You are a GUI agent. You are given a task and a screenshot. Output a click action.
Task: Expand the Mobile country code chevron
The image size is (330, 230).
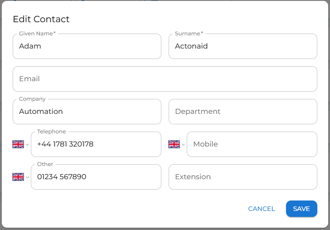click(x=183, y=145)
